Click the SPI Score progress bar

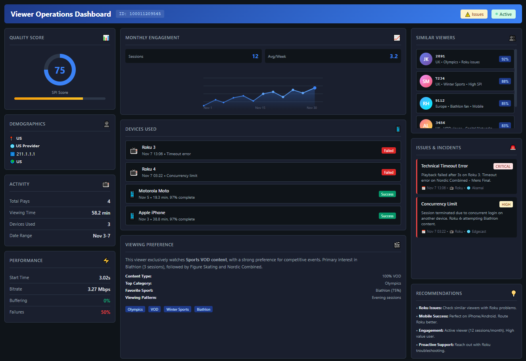(60, 99)
